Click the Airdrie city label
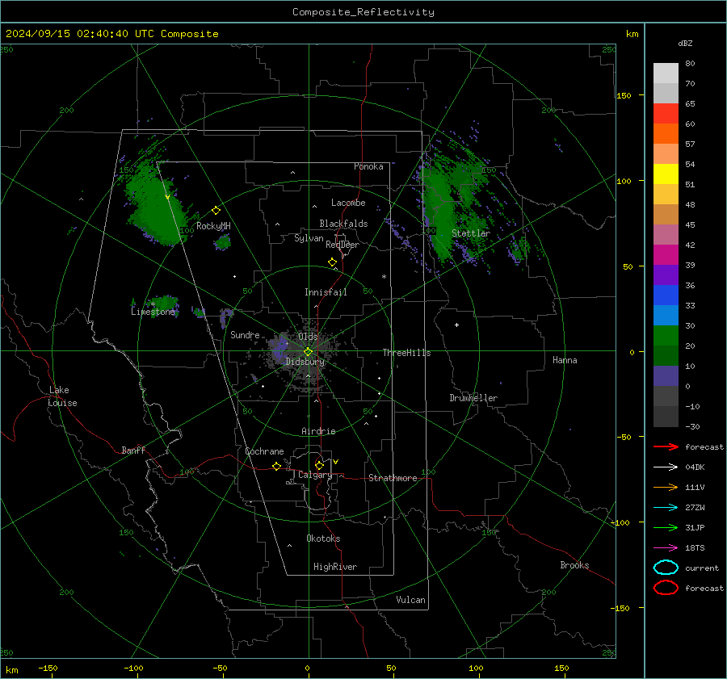This screenshot has width=727, height=679. (x=318, y=431)
